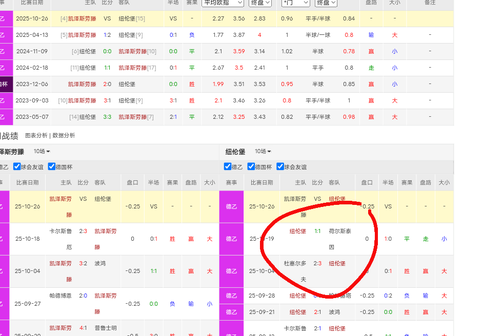Expand the 终盘 dropdown beside 平均欧指
Screen dimensions: 483x336
(x=260, y=3)
